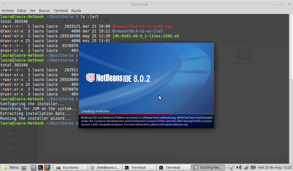Open the Ver menu
The width and height of the screenshot is (293, 171).
click(x=33, y=11)
